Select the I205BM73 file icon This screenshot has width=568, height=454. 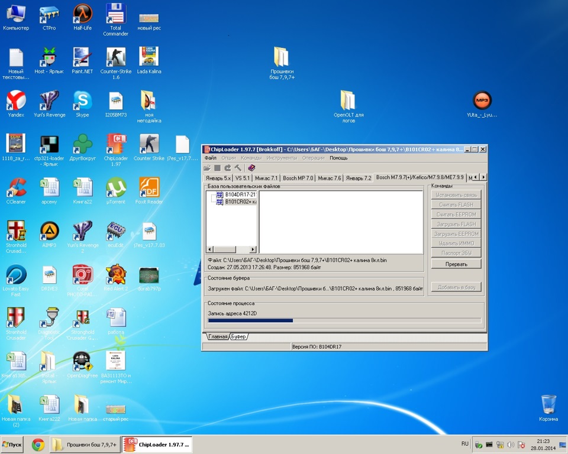pyautogui.click(x=116, y=104)
